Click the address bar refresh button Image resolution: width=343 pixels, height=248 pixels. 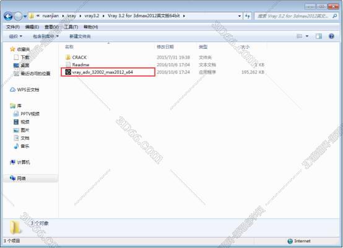tap(248, 16)
